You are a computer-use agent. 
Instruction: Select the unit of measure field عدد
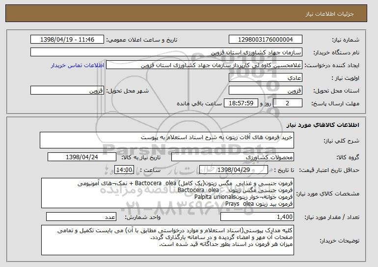[x=81, y=217]
